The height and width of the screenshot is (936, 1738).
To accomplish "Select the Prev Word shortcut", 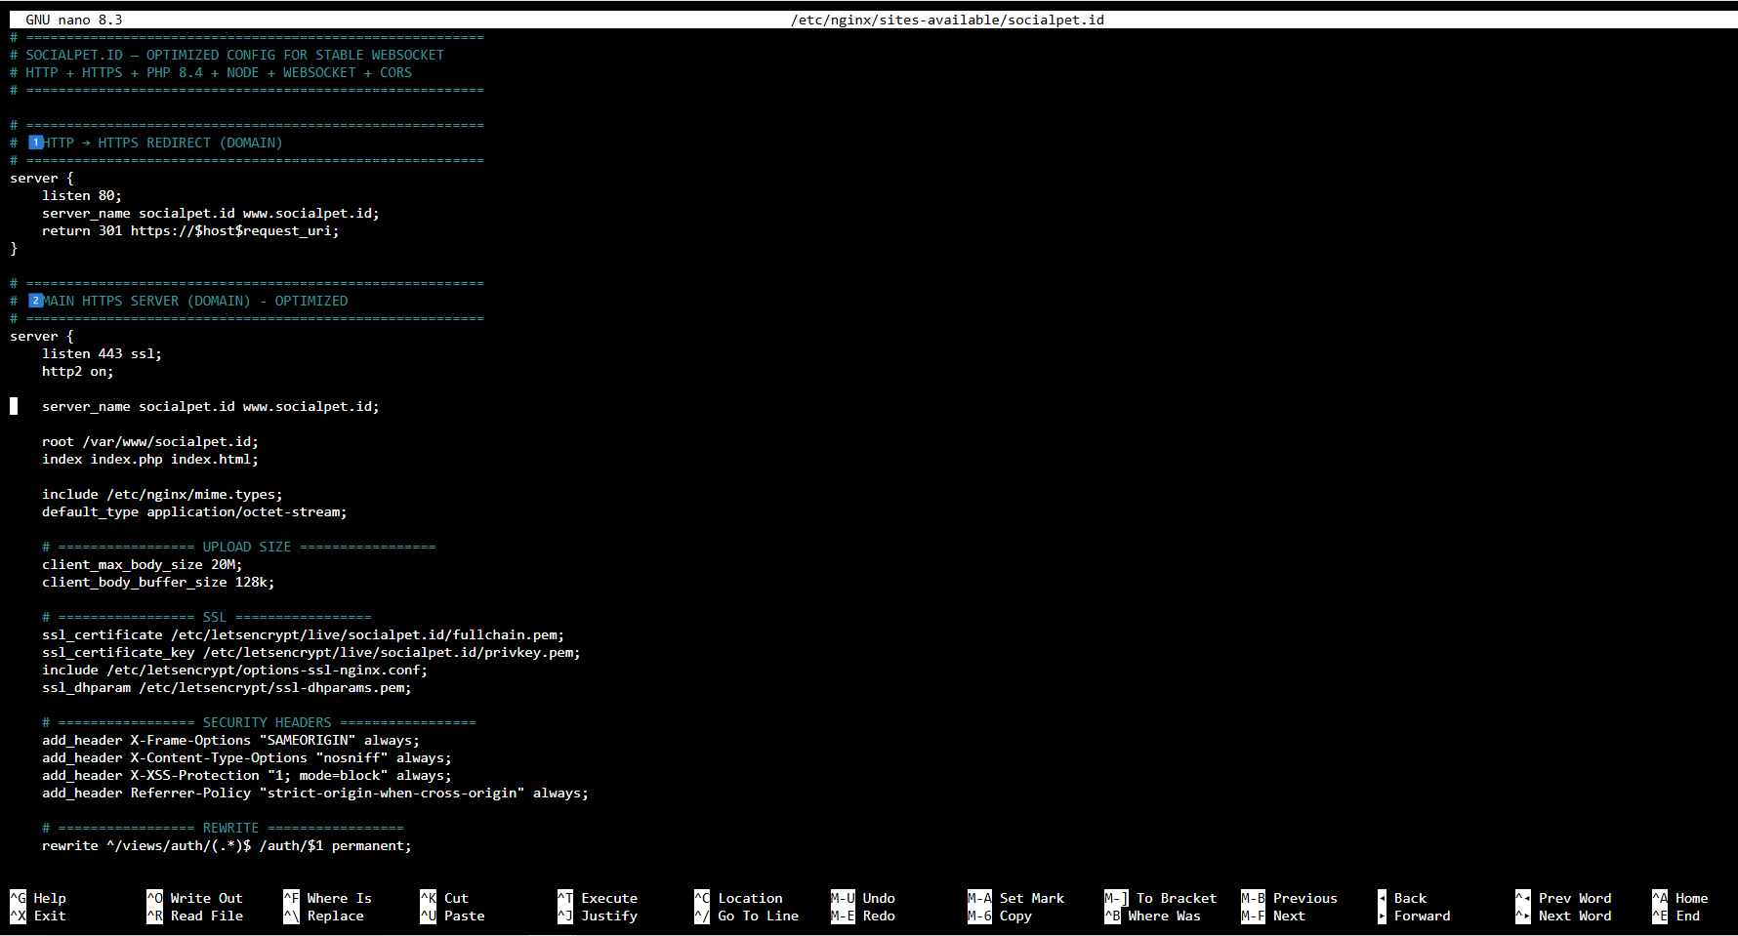I will 1563,898.
